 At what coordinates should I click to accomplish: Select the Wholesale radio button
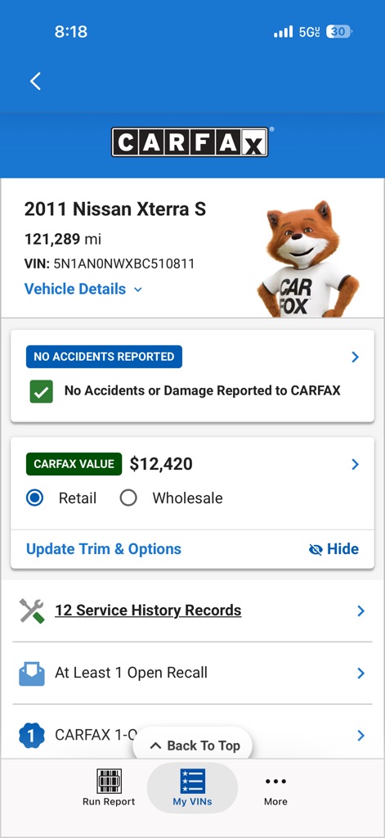click(128, 498)
